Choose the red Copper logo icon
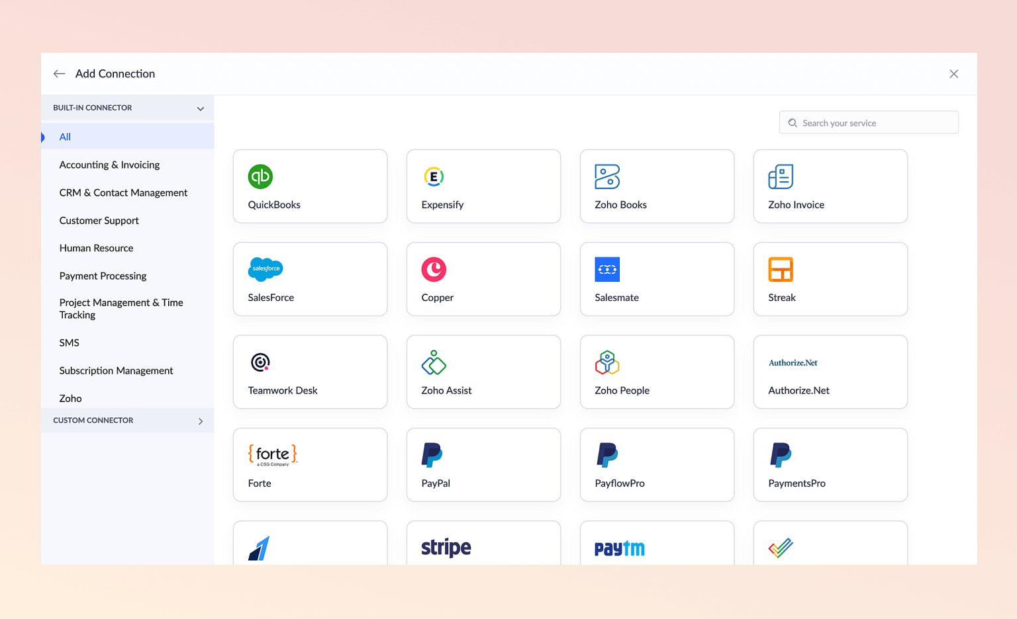The width and height of the screenshot is (1017, 619). (x=434, y=269)
